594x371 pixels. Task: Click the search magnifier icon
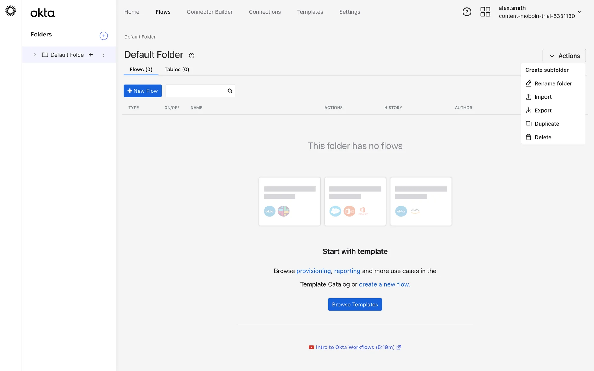coord(230,91)
